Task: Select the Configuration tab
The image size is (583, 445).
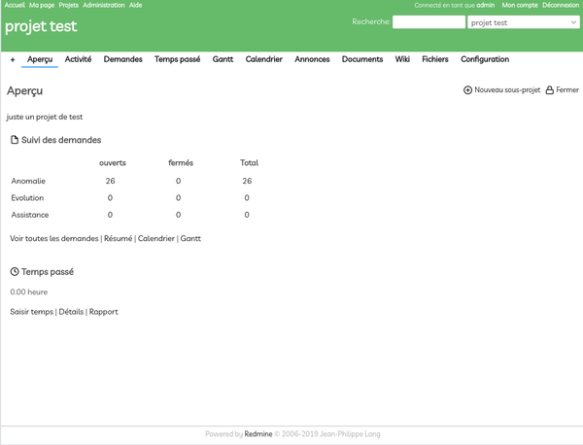Action: click(485, 59)
